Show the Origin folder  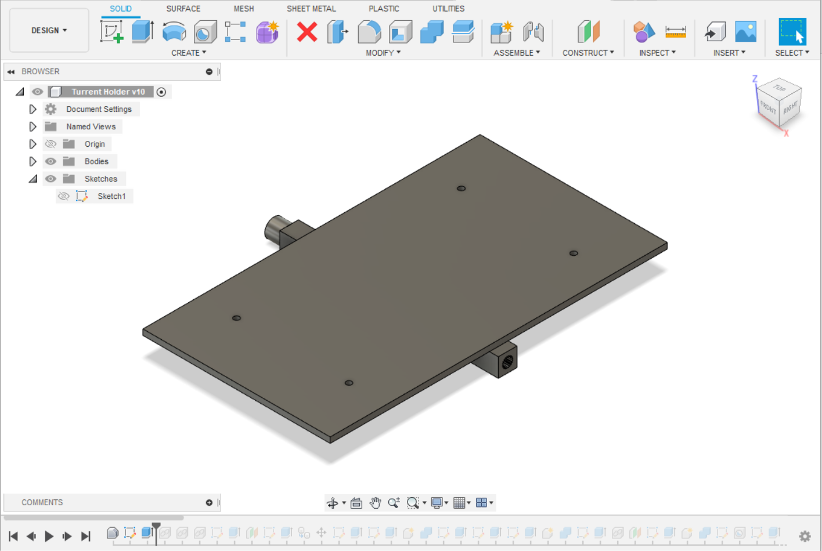tap(51, 144)
